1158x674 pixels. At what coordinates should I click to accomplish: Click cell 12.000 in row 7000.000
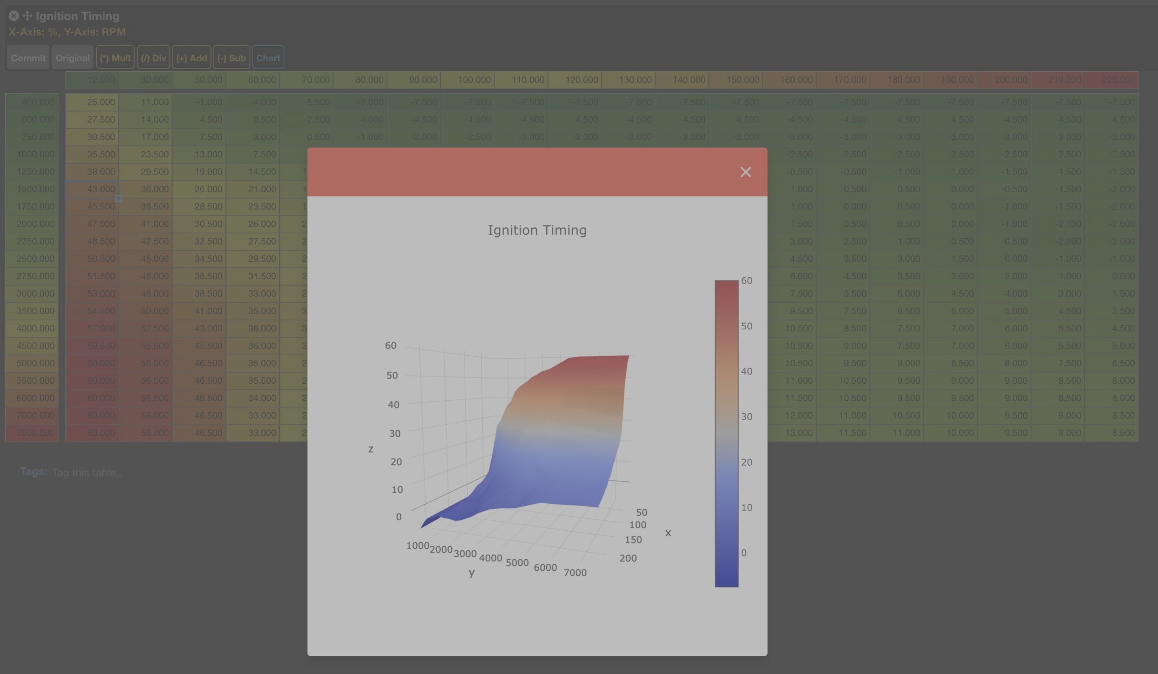(x=790, y=415)
